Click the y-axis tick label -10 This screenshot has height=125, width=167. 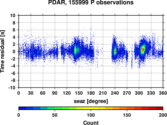12,88
